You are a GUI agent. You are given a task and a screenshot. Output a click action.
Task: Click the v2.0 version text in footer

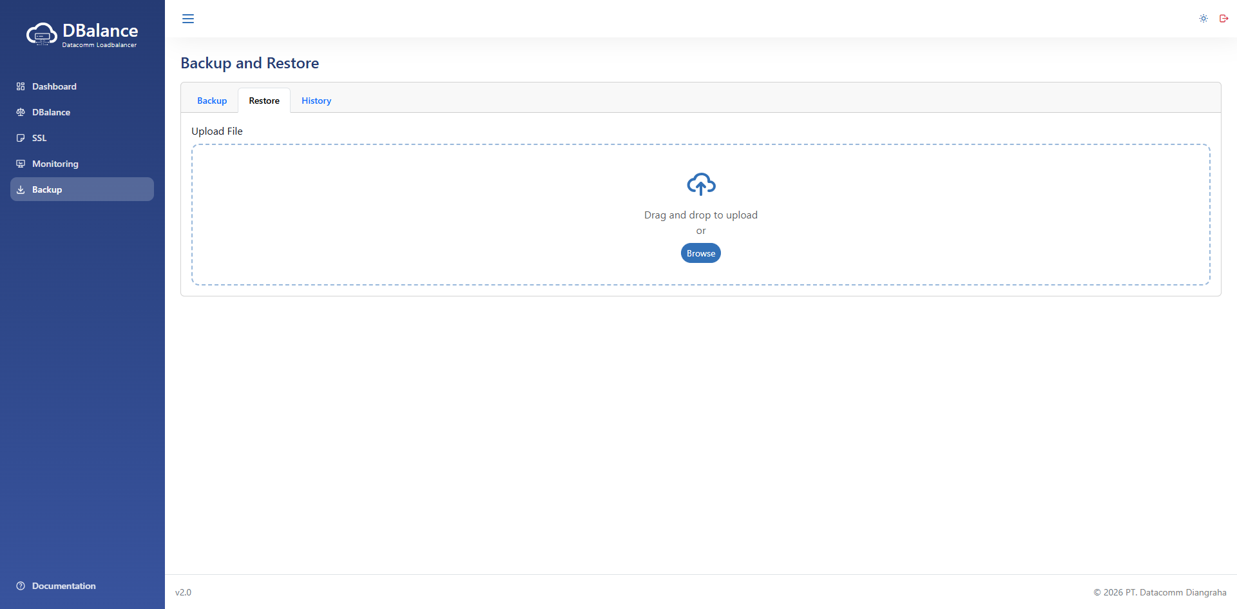(184, 592)
